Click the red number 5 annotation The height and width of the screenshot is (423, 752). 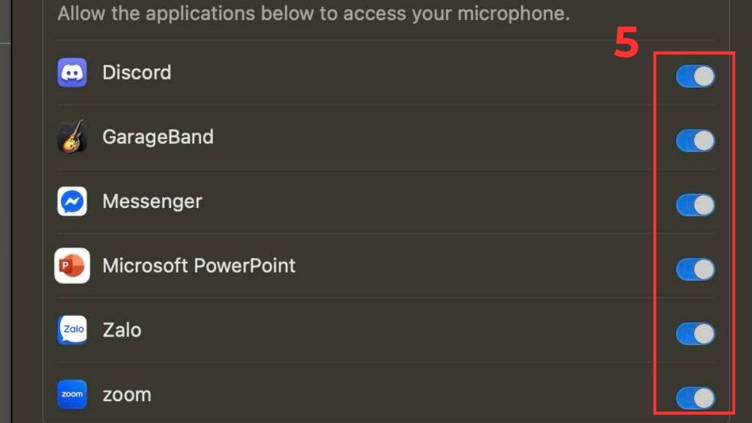pyautogui.click(x=626, y=43)
